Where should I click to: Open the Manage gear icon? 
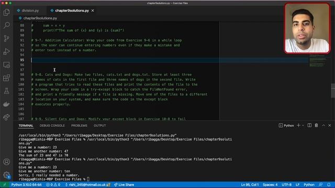(x=6, y=175)
